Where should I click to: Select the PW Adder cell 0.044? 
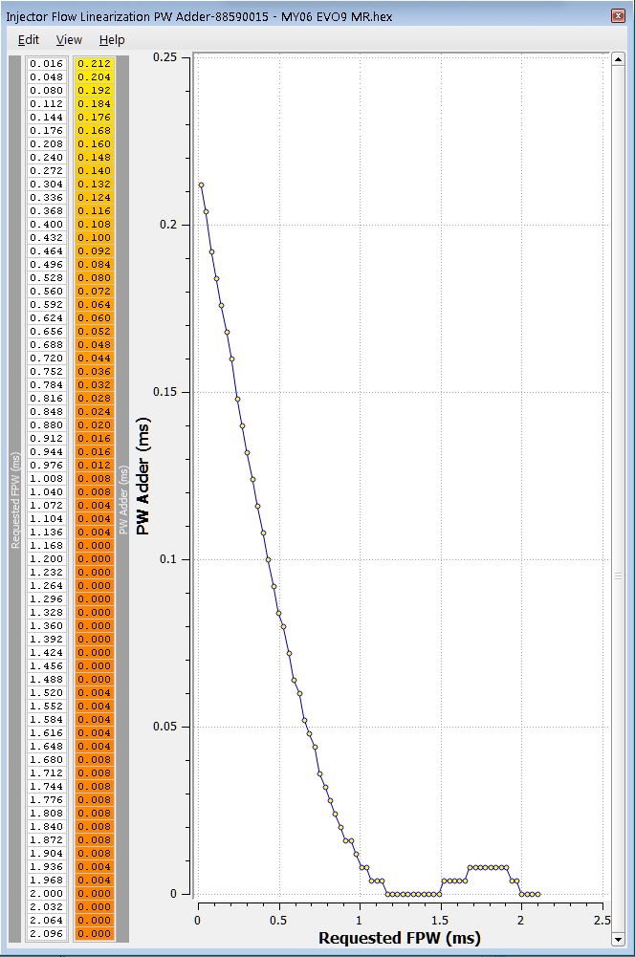click(x=94, y=359)
